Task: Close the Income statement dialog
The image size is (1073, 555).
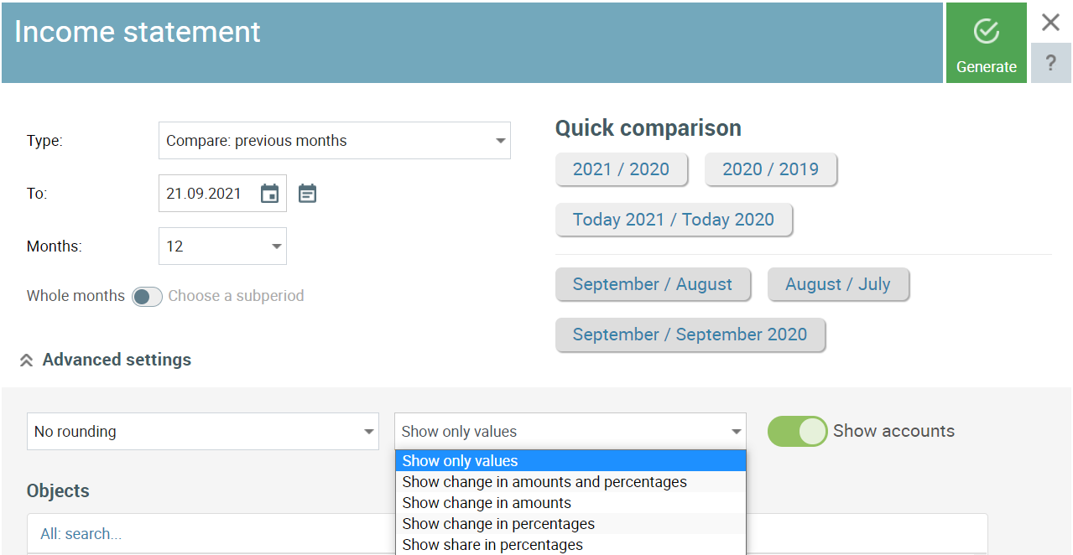Action: tap(1050, 23)
